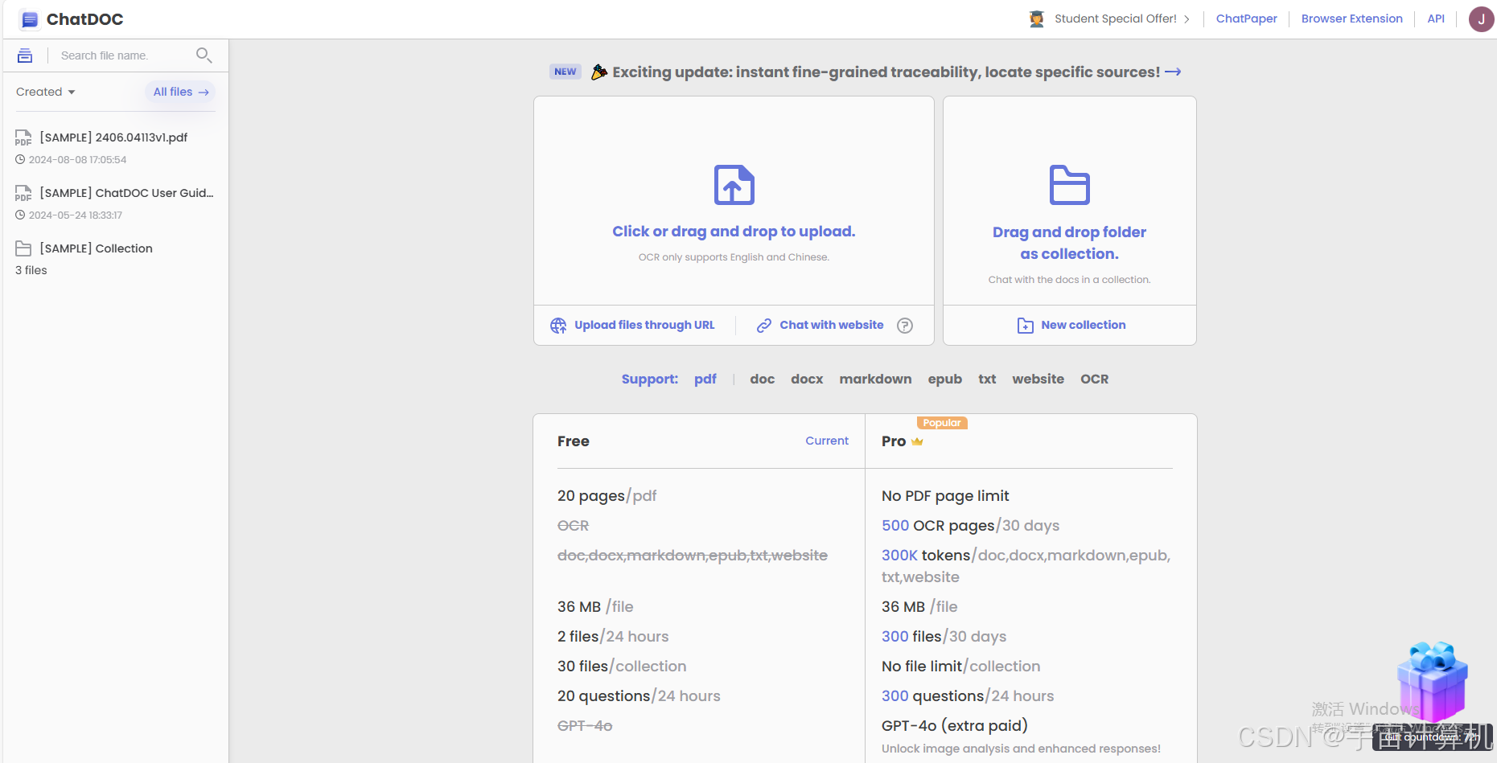Image resolution: width=1497 pixels, height=763 pixels.
Task: Click the help question mark icon
Action: point(905,326)
